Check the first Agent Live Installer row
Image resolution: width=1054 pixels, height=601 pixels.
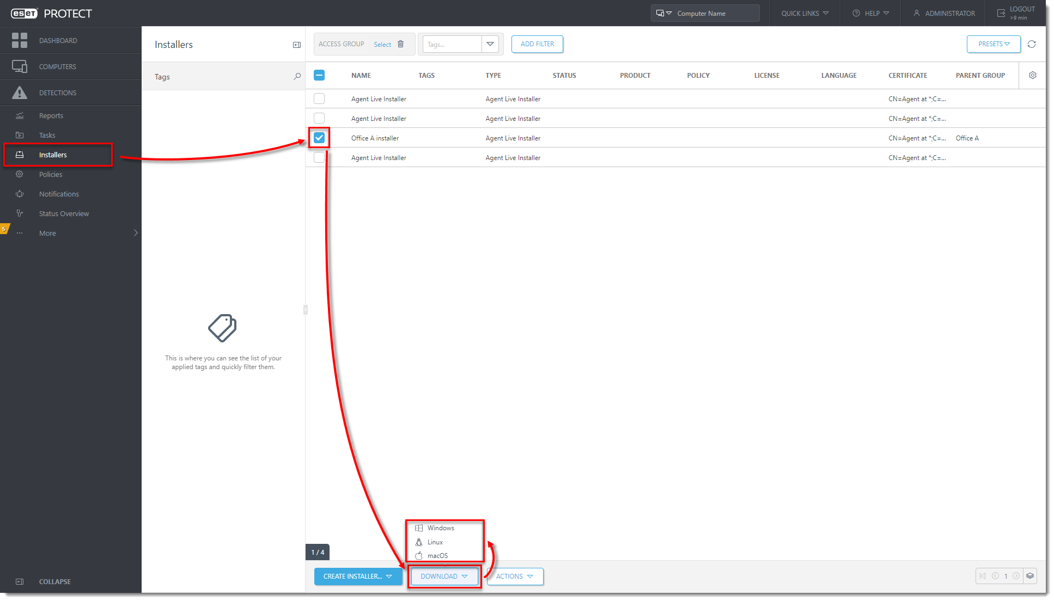tap(319, 99)
